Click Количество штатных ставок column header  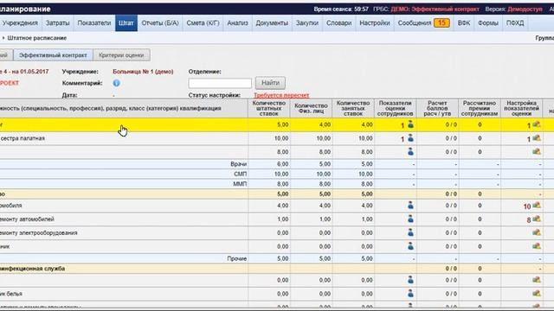coord(269,108)
